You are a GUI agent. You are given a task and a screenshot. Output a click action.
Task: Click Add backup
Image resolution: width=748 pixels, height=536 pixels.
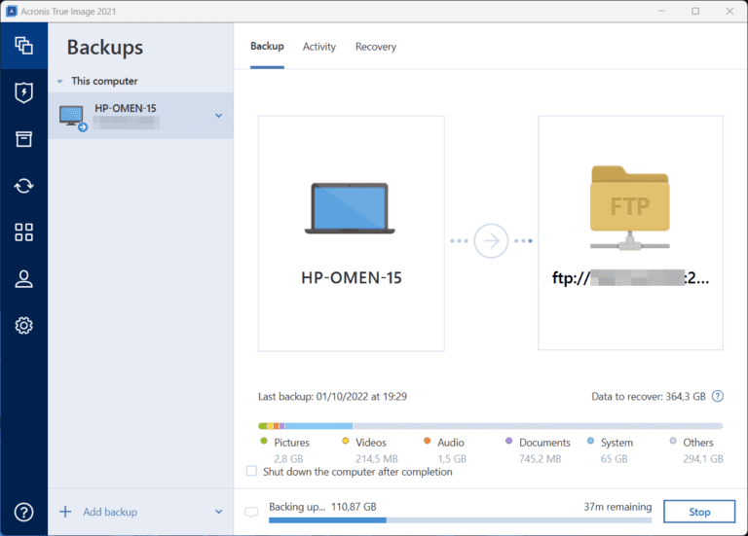pyautogui.click(x=109, y=512)
